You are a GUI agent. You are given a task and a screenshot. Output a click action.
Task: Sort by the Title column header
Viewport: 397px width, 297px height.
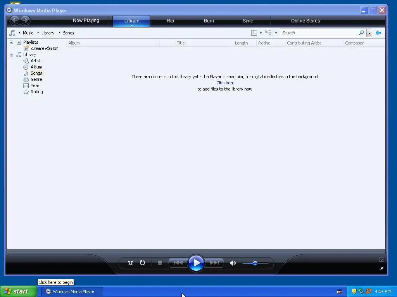click(x=204, y=43)
